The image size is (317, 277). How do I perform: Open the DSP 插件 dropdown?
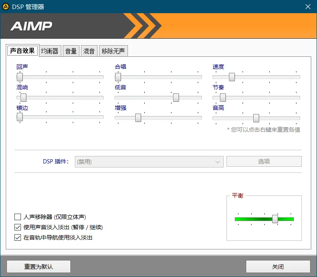click(x=149, y=162)
